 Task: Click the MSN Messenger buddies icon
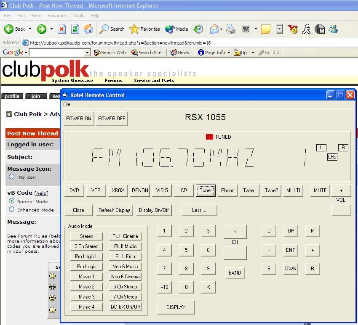point(333,29)
